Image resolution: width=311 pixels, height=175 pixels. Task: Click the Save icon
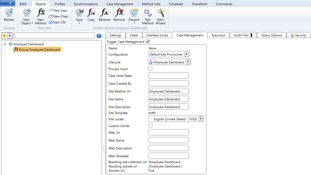click(79, 13)
